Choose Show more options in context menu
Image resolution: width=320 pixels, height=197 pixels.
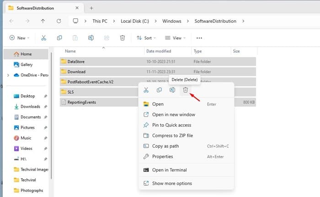[171, 183]
